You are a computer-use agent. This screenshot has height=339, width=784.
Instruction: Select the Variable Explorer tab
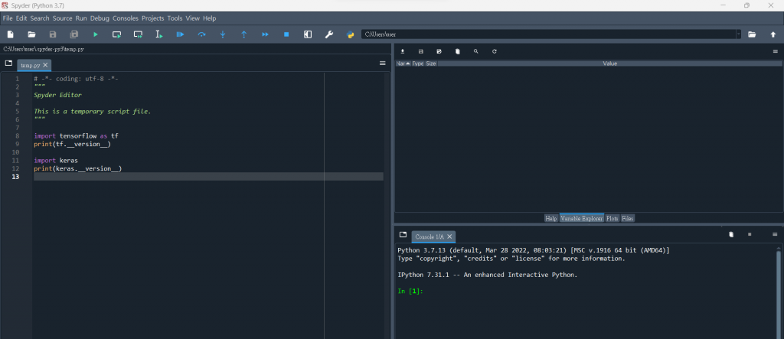click(x=582, y=219)
